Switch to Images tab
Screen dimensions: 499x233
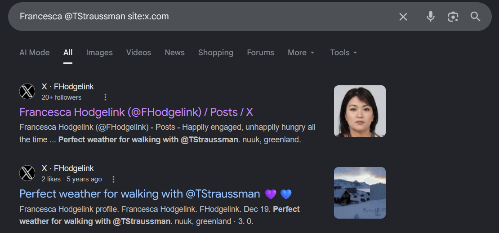[x=99, y=53]
